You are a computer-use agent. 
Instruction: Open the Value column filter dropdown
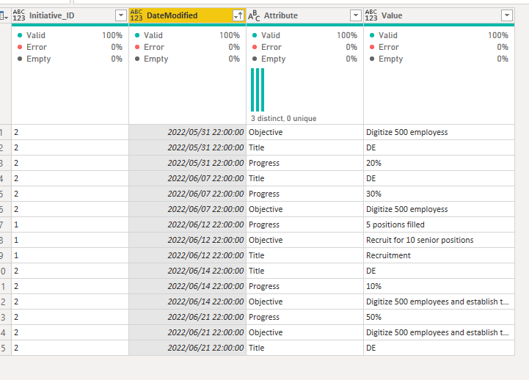507,15
